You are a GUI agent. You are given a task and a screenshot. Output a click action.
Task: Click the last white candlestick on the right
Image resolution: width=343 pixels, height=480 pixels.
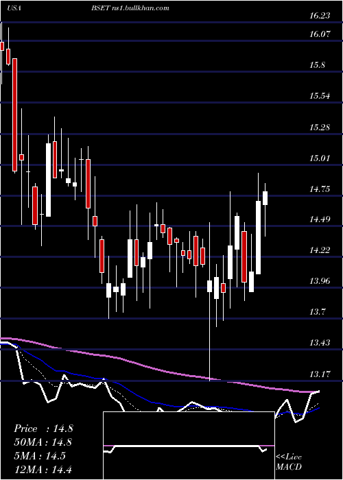pyautogui.click(x=265, y=198)
